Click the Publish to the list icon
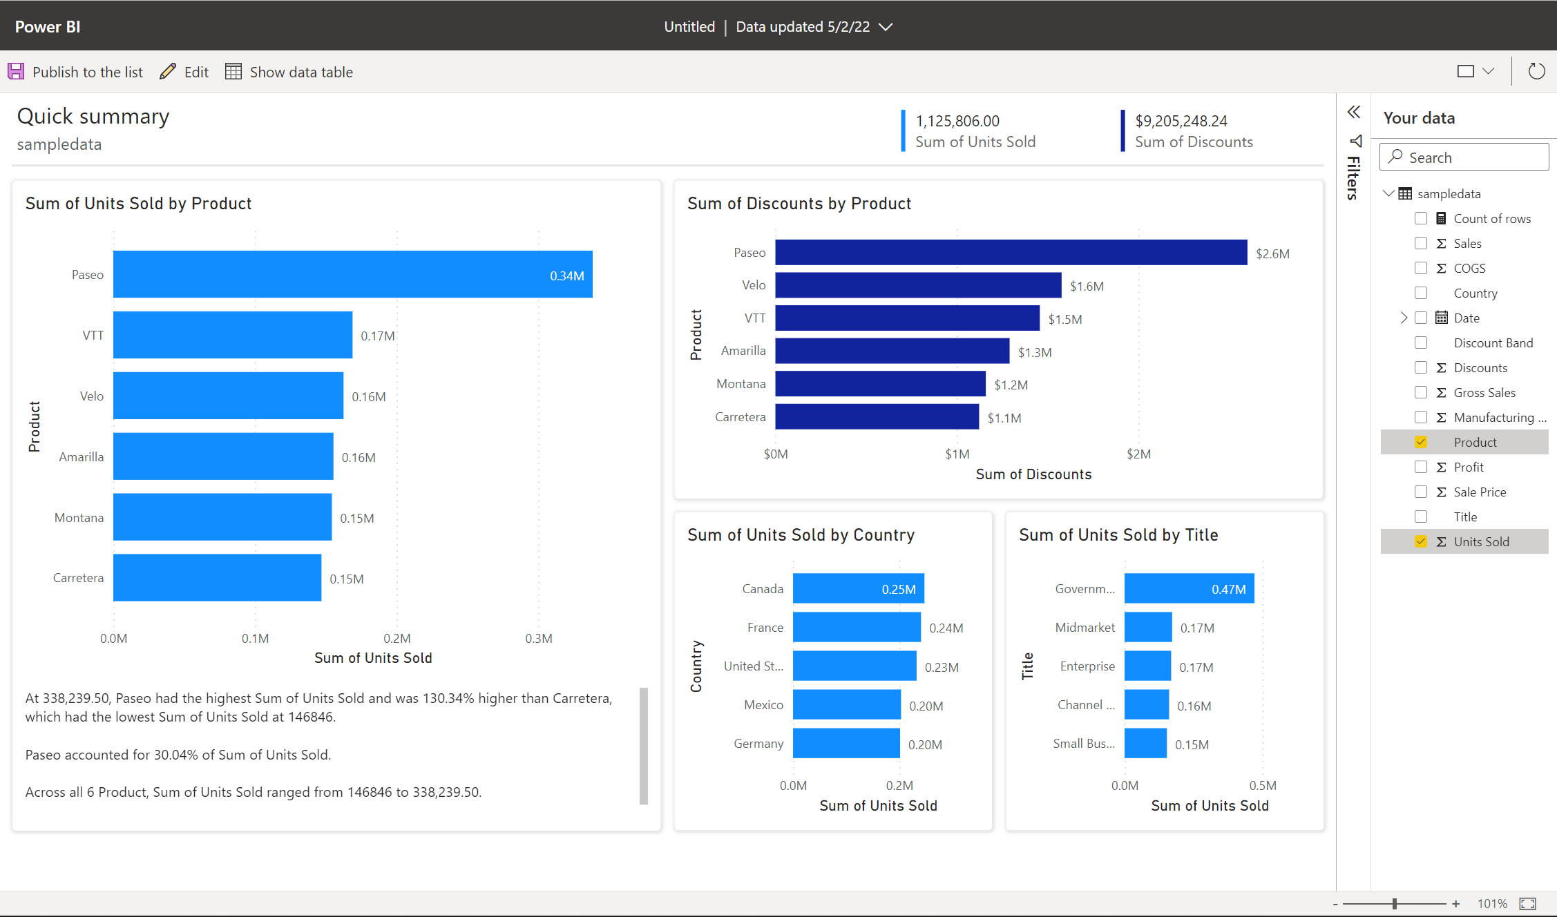The image size is (1557, 917). pos(17,71)
